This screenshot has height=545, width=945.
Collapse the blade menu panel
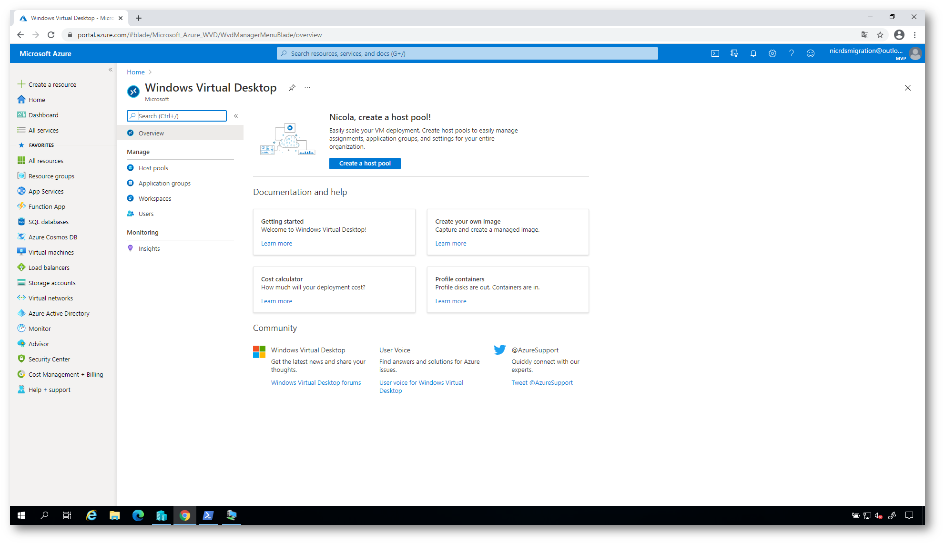click(236, 116)
